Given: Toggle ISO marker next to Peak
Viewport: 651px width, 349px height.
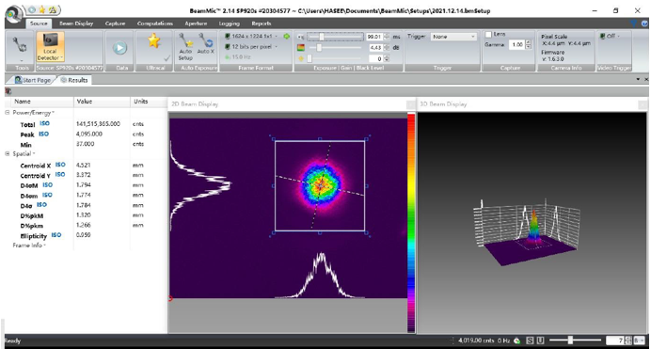Looking at the screenshot, I should pos(43,134).
